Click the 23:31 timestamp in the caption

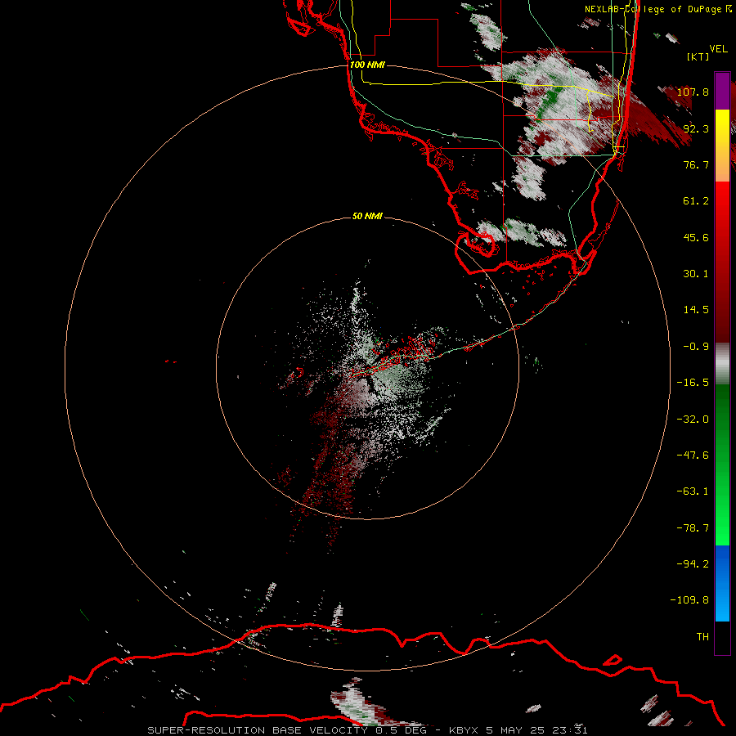570,730
